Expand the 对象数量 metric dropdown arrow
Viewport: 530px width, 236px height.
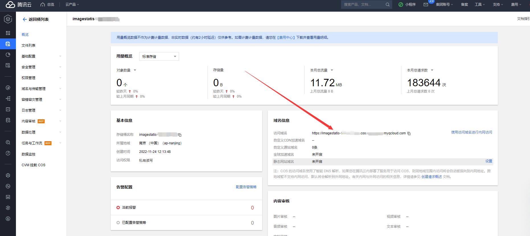pyautogui.click(x=135, y=70)
